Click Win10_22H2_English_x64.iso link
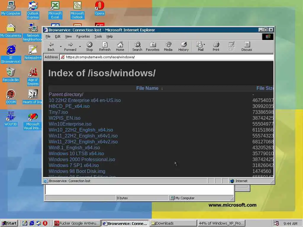Image resolution: width=303 pixels, height=227 pixels. [81, 130]
